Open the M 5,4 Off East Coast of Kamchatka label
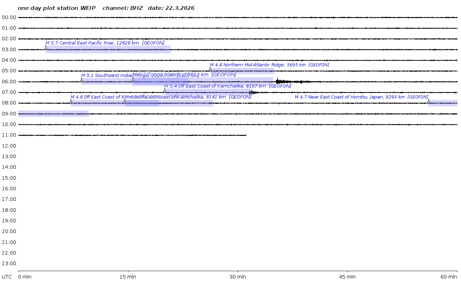 click(228, 86)
